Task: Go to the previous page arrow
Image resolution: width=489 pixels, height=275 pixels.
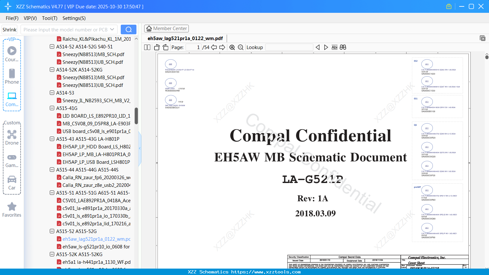Action: coord(214,47)
